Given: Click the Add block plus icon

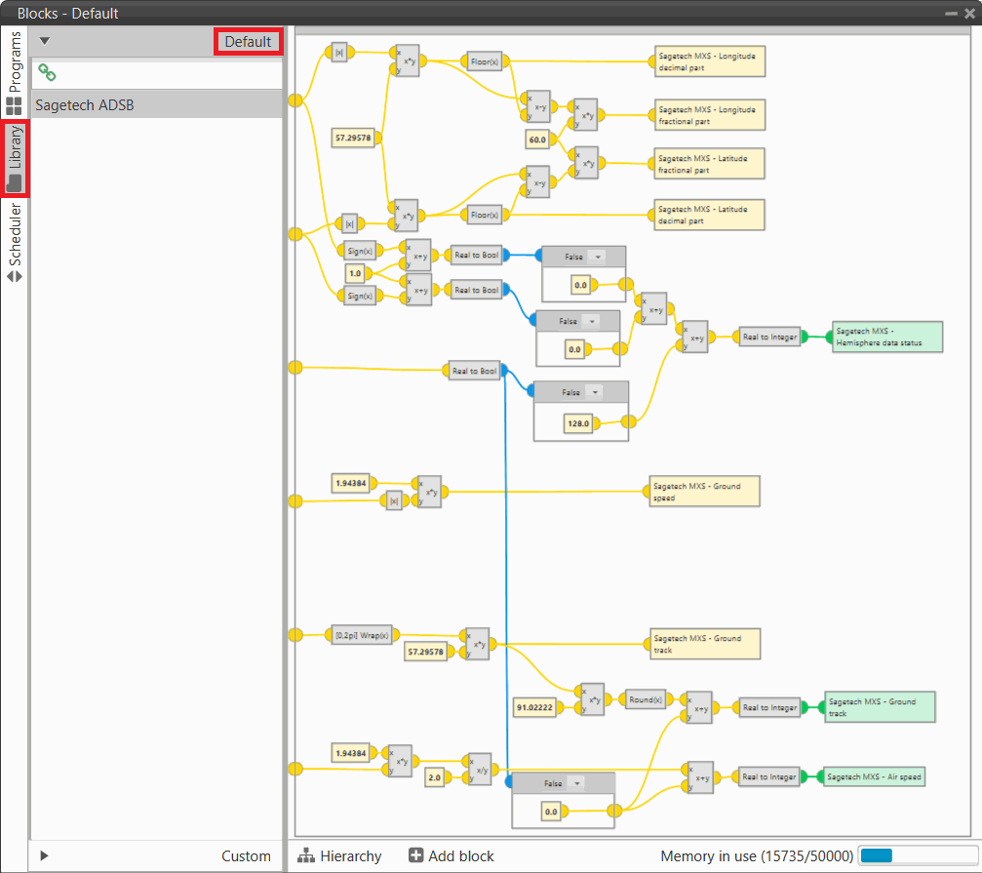Looking at the screenshot, I should (416, 855).
